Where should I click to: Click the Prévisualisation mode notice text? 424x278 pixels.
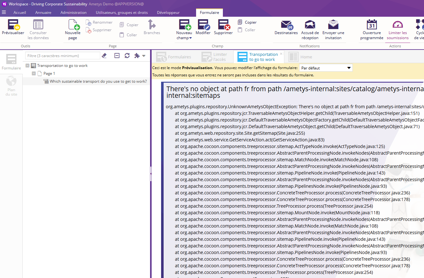[x=224, y=68]
